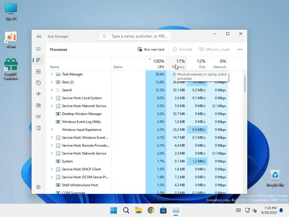Click the Efficiency mode button
Image resolution: width=289 pixels, height=217 pixels.
[215, 49]
